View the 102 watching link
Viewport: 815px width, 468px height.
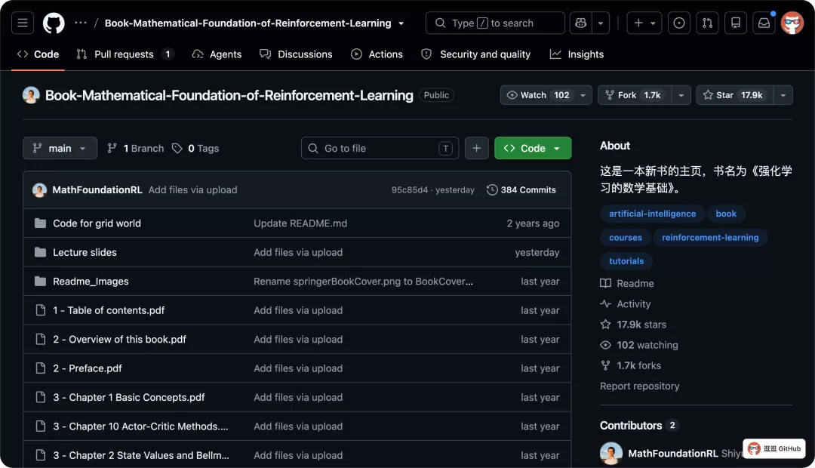[x=639, y=345]
